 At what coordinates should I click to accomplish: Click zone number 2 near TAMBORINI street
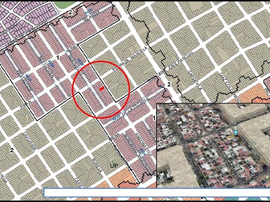(169, 84)
